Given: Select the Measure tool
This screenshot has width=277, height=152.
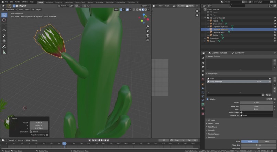Looking at the screenshot, I should 4,52.
